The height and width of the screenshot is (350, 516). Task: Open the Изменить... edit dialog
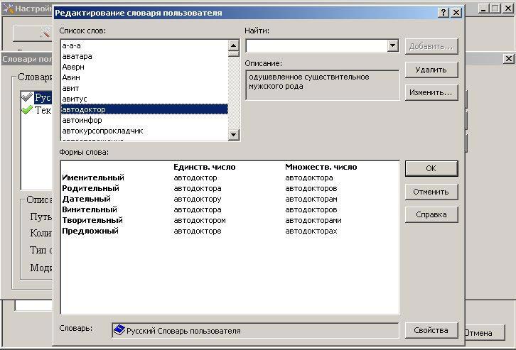pos(431,92)
